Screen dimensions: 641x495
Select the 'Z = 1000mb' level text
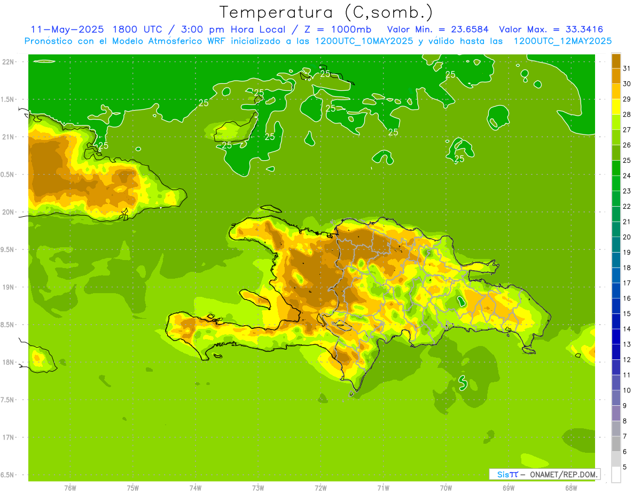pos(337,29)
